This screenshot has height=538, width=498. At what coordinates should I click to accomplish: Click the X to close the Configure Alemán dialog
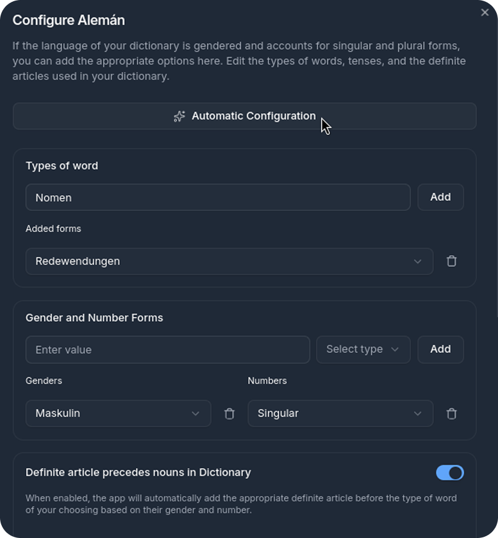coord(485,12)
